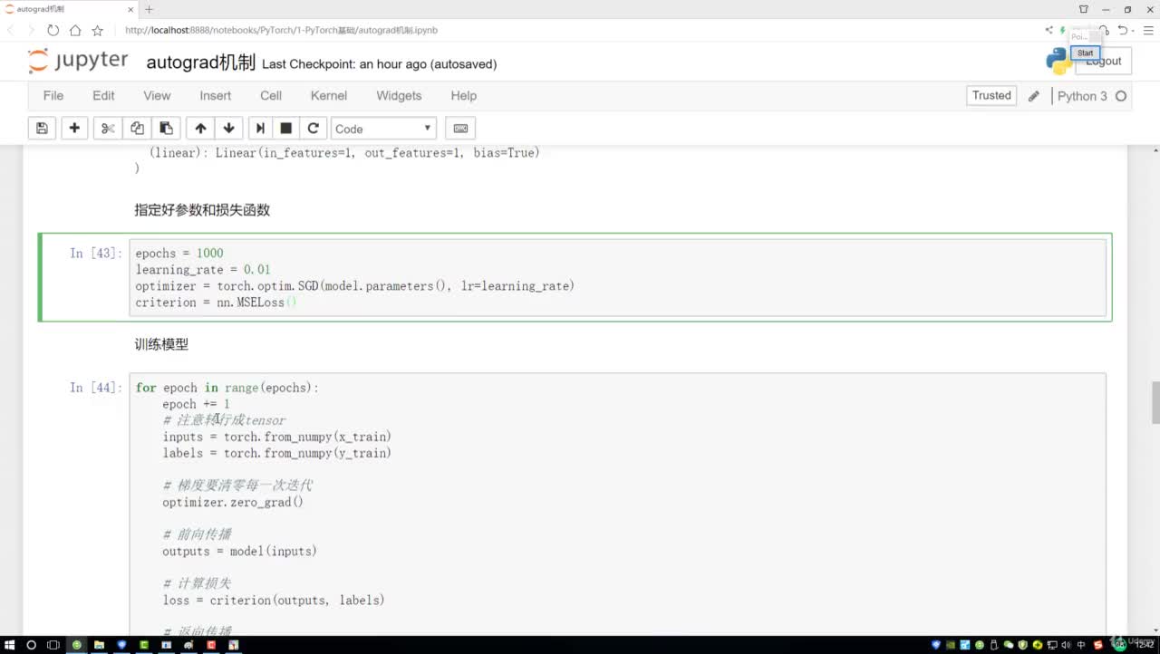
Task: Open Task View on taskbar
Action: pos(53,645)
